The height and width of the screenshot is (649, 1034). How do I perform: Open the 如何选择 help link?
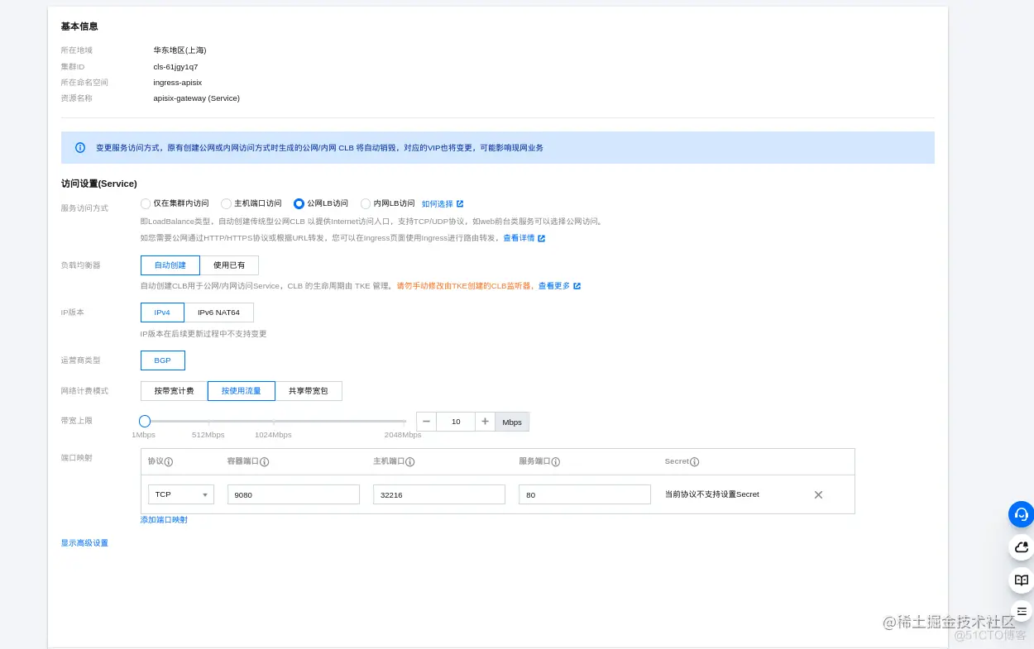coord(438,203)
